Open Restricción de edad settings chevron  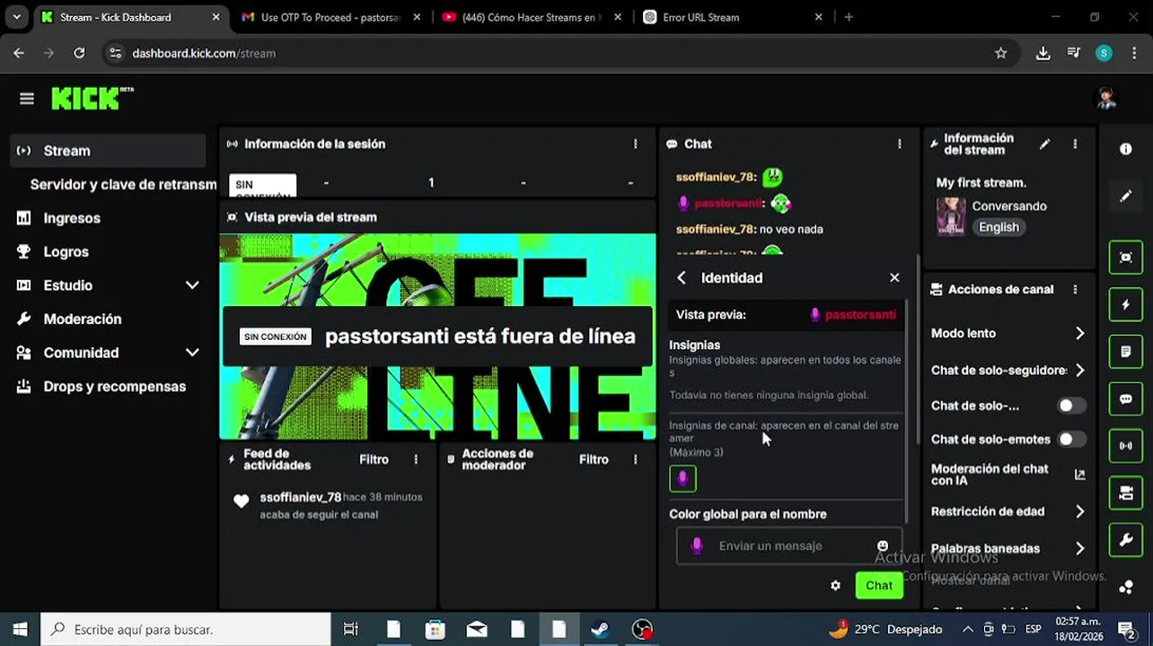[x=1079, y=511]
